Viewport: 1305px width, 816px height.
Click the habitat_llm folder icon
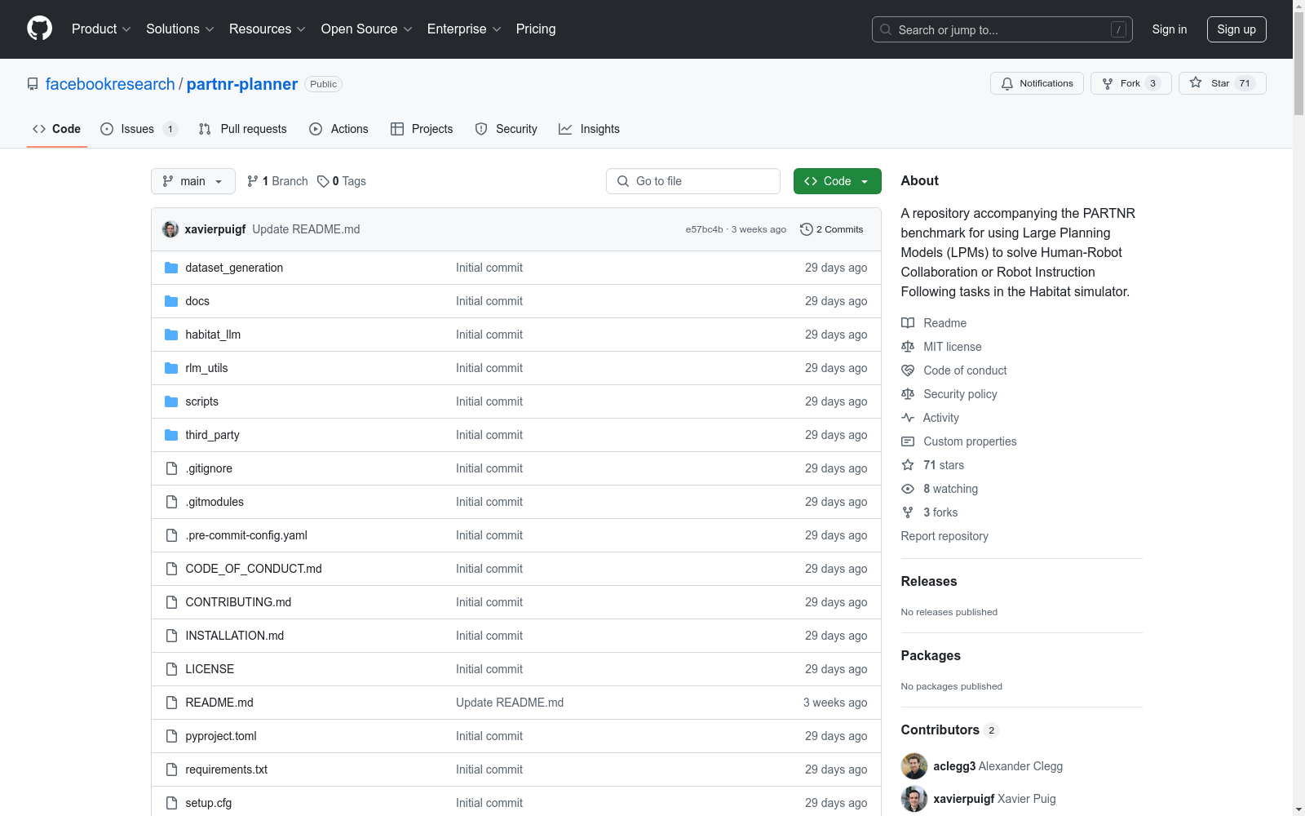pyautogui.click(x=171, y=335)
